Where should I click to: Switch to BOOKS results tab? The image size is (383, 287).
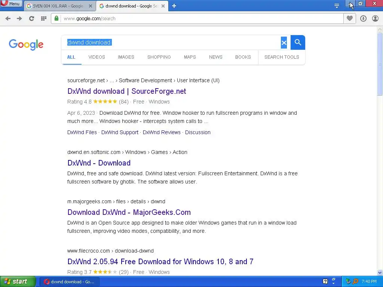tap(243, 57)
